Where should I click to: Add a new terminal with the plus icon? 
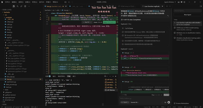[x=105, y=76]
